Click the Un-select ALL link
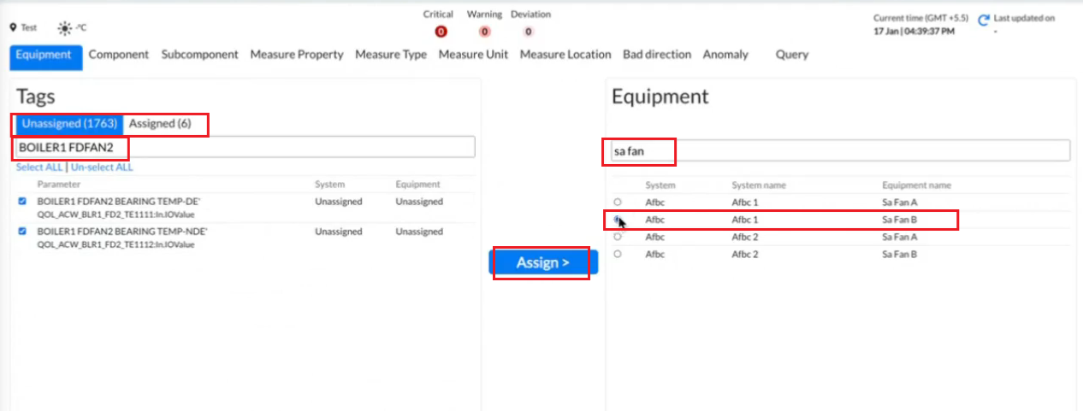1083x411 pixels. click(x=102, y=167)
